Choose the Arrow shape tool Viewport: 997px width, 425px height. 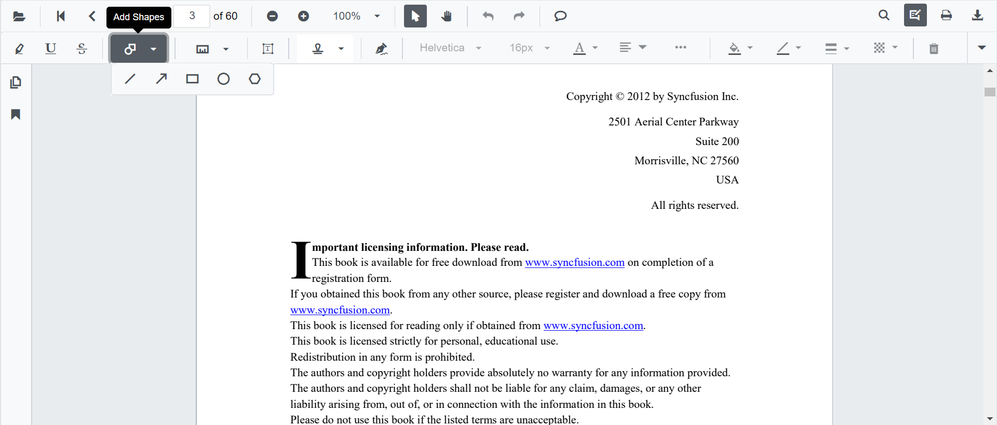tap(161, 79)
